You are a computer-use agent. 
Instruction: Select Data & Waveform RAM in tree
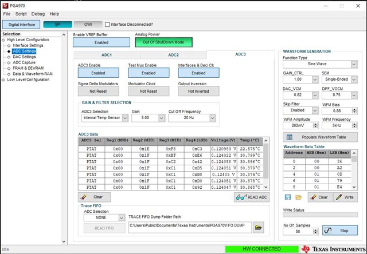[33, 74]
